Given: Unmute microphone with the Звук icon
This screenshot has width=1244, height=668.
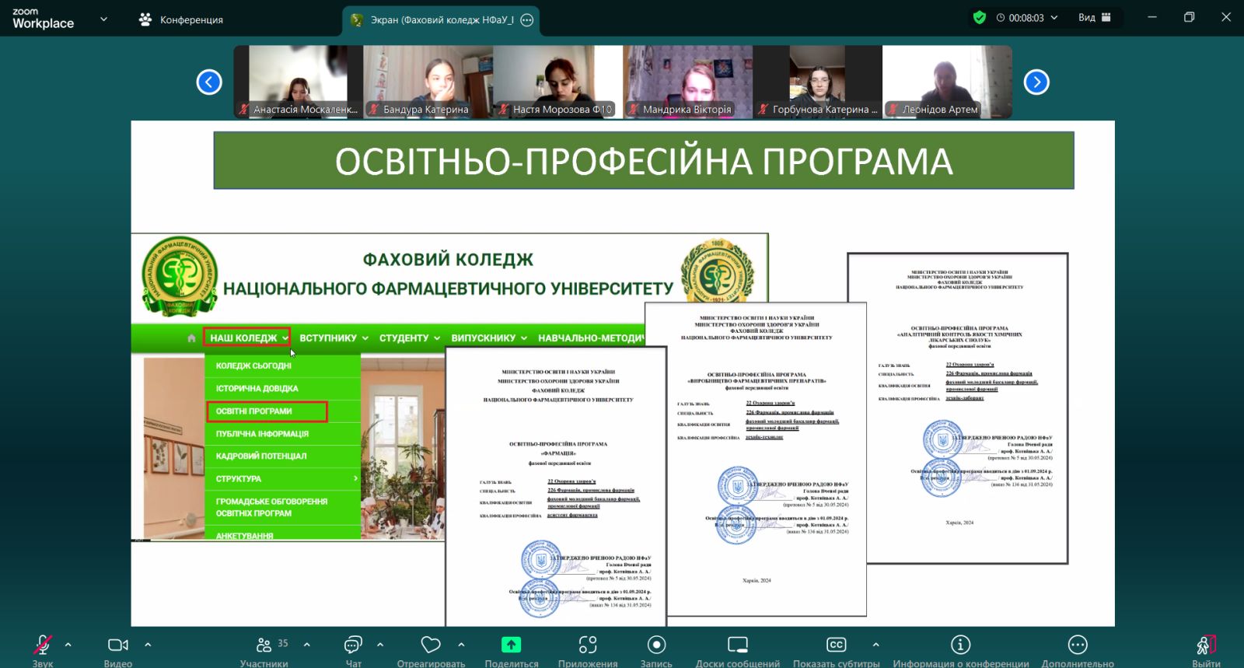Looking at the screenshot, I should (x=43, y=645).
